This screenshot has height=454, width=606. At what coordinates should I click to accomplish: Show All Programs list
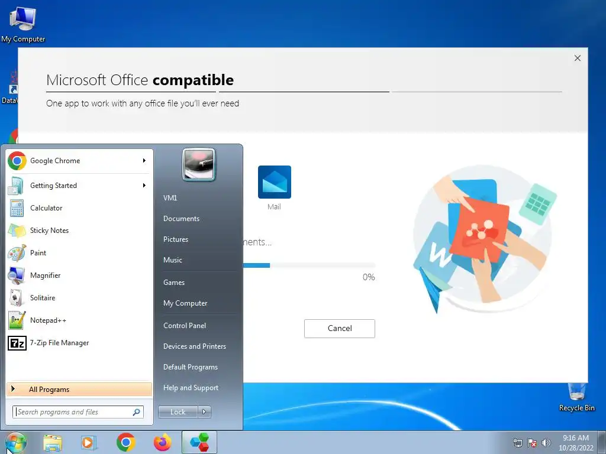tap(79, 389)
